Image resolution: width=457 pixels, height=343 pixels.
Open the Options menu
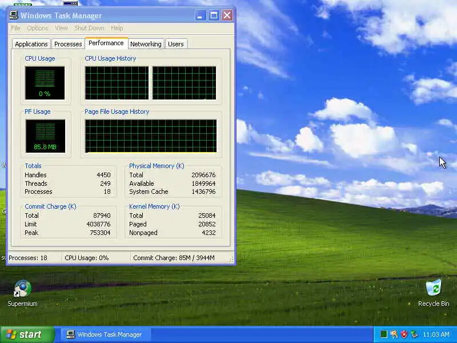[x=37, y=28]
